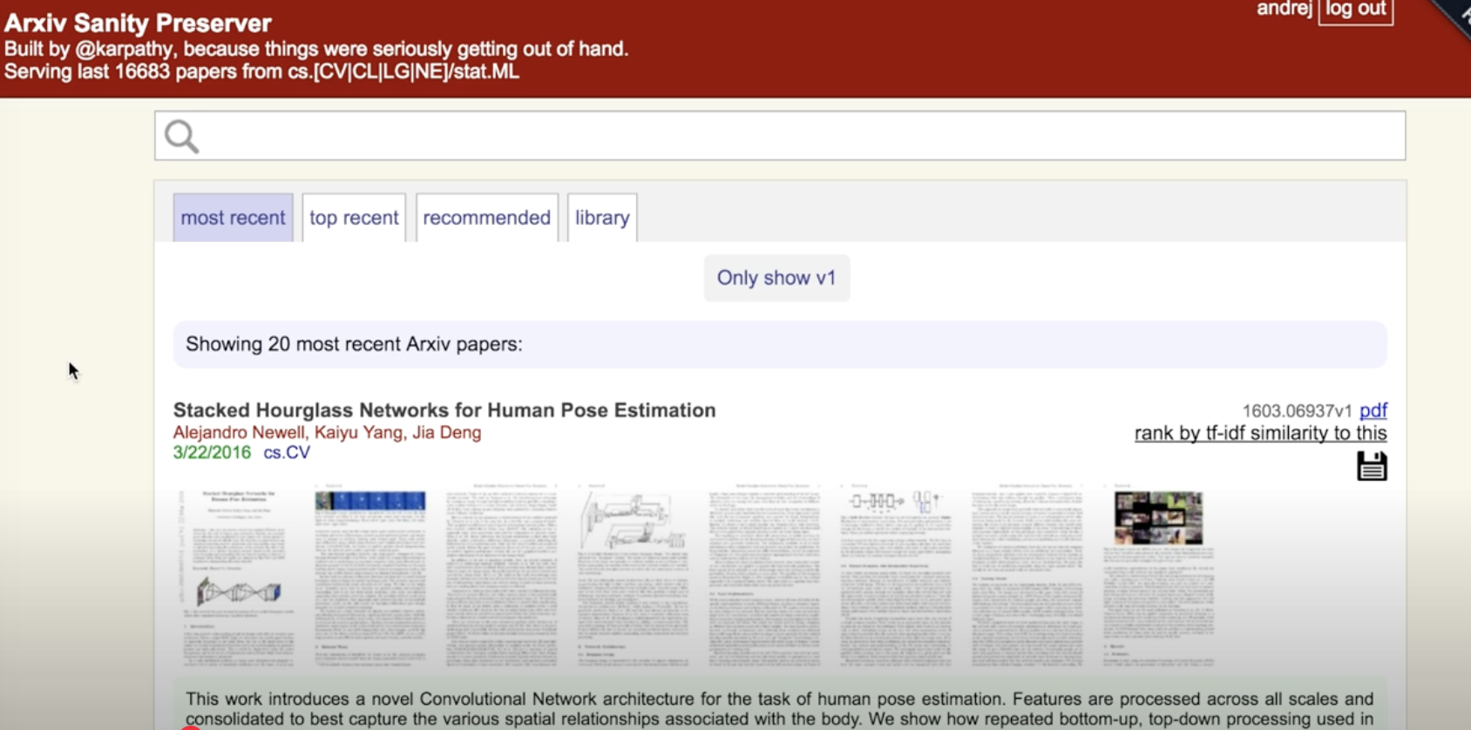Click the search magnifier icon
The width and height of the screenshot is (1471, 730).
182,136
